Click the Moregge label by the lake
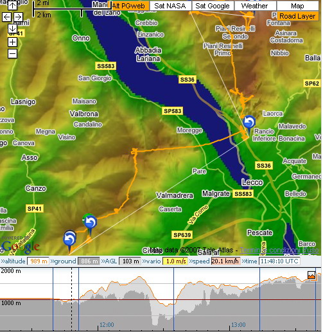Viewport: 323px width, 334px height. (189, 130)
